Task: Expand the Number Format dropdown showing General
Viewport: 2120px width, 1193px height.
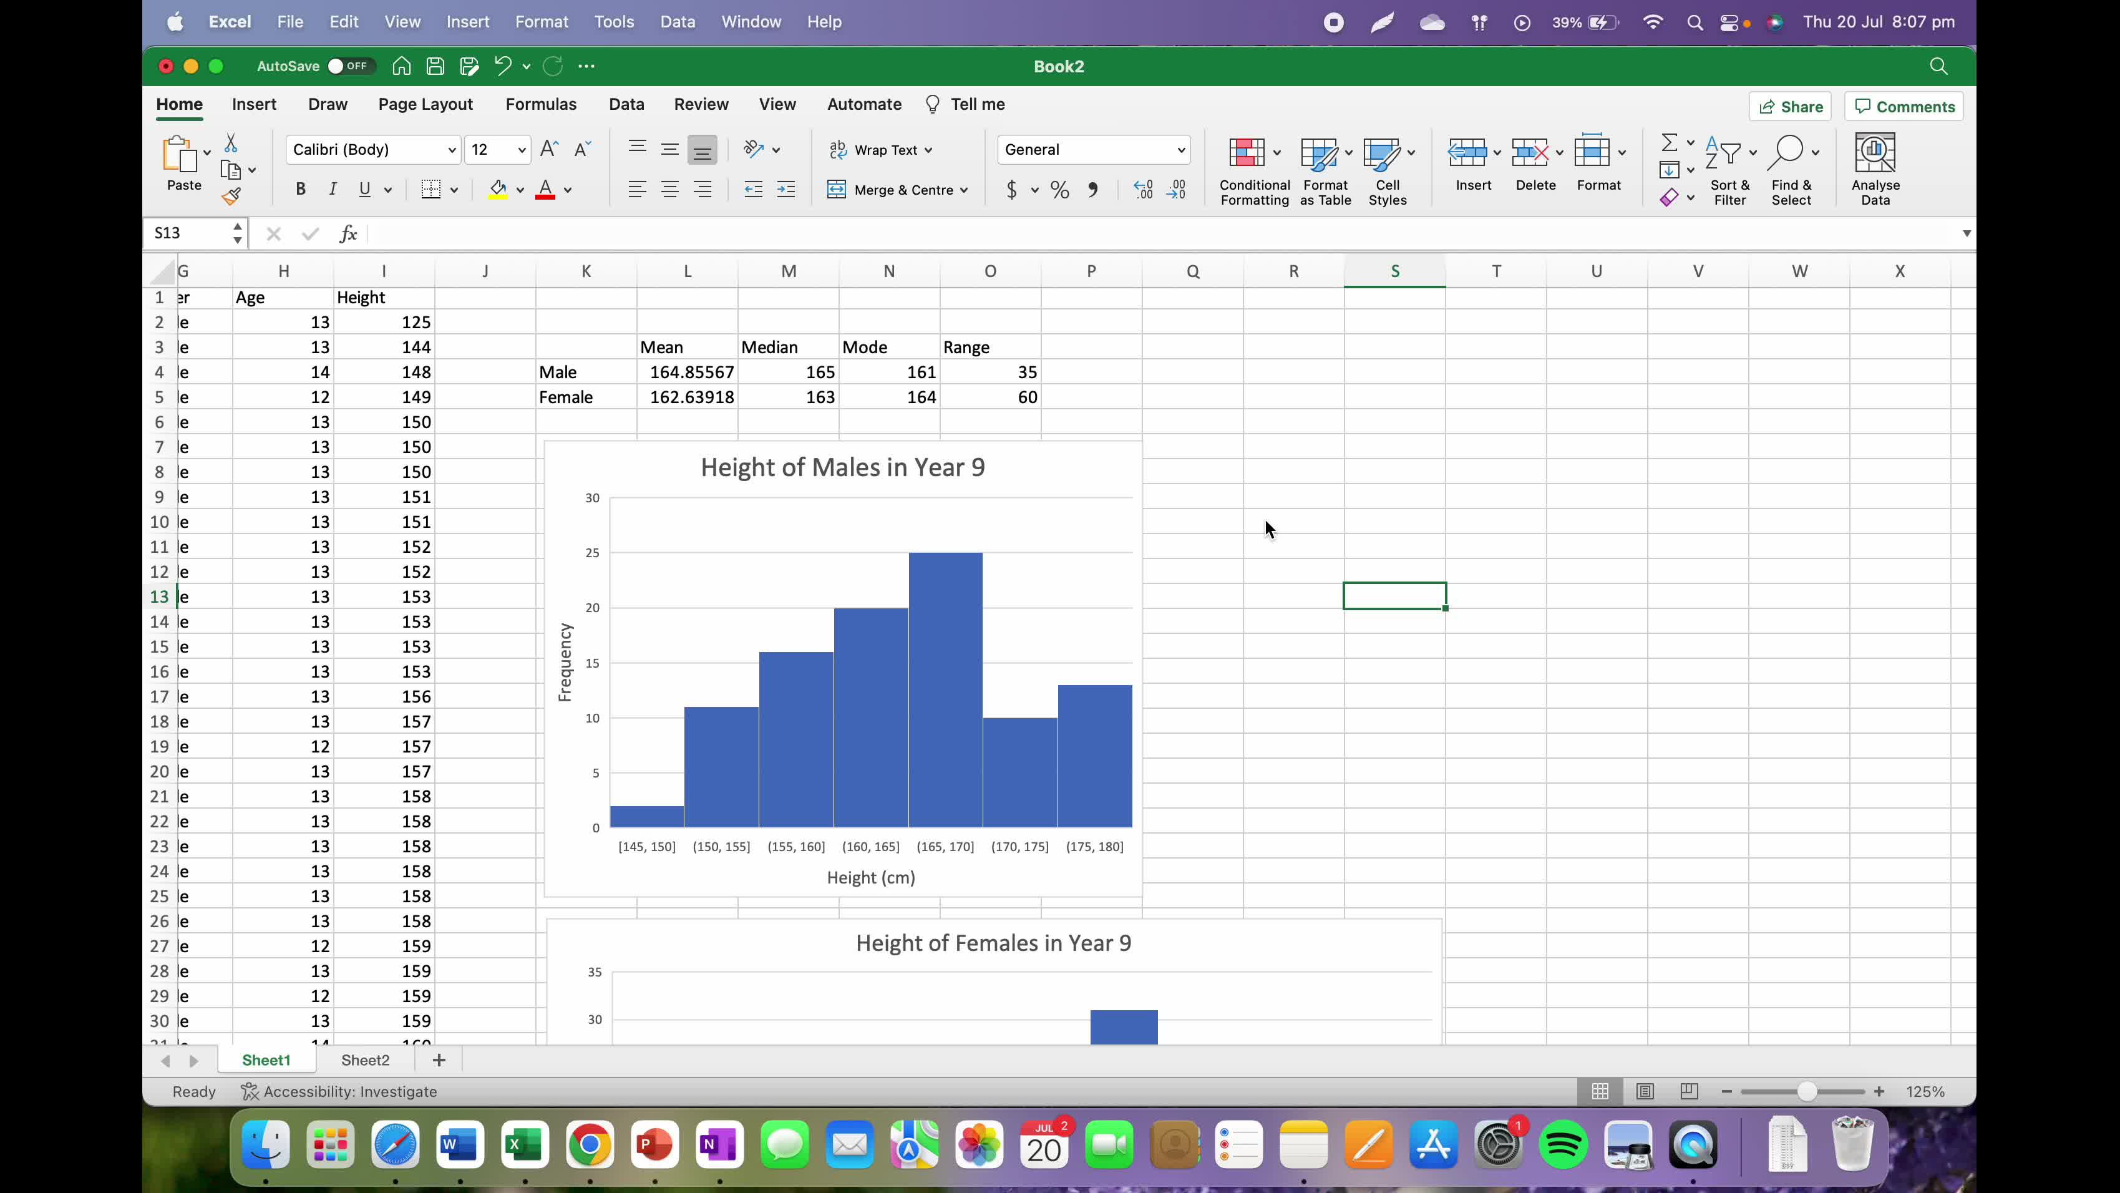Action: (x=1182, y=149)
